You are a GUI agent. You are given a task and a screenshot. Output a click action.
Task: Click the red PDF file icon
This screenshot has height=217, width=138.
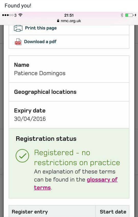click(18, 42)
